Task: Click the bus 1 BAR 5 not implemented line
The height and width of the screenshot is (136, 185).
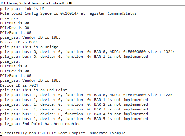Action: coord(74,119)
